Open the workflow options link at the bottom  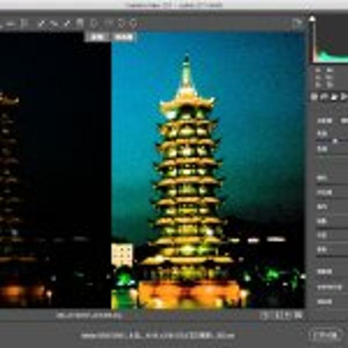158,335
